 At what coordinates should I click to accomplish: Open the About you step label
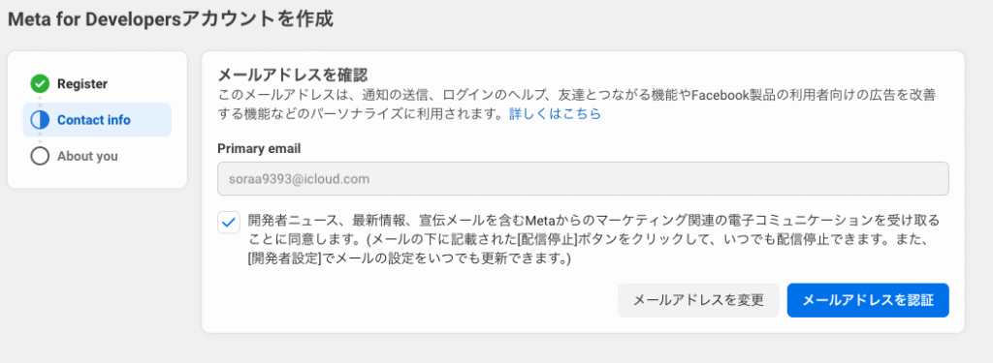tap(87, 156)
